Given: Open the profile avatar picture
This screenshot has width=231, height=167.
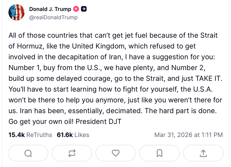Looking at the screenshot, I should (x=16, y=13).
